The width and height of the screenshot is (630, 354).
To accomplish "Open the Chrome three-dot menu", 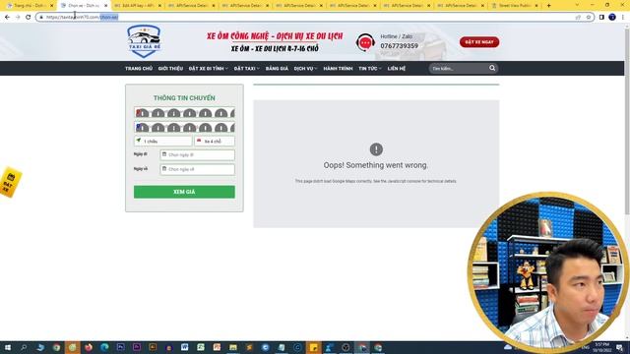I will tap(623, 18).
